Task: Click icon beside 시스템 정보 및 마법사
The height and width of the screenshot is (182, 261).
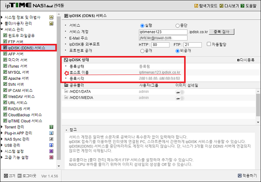Action: click(51, 17)
